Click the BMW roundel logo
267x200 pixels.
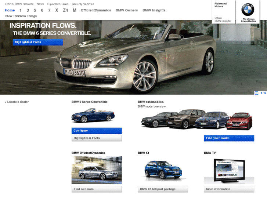point(248,10)
